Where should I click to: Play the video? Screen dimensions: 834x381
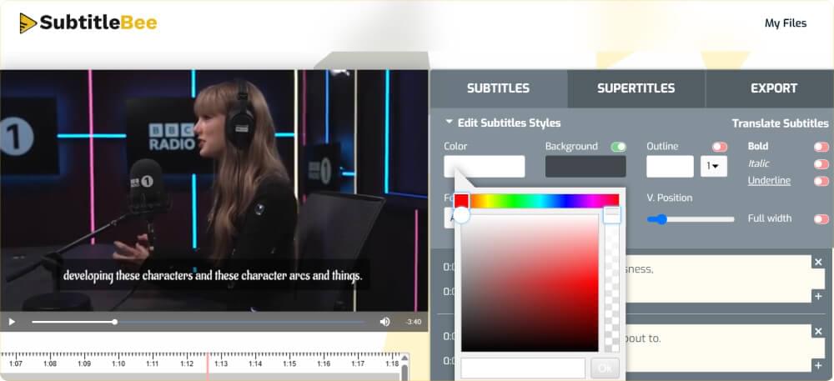tap(12, 322)
